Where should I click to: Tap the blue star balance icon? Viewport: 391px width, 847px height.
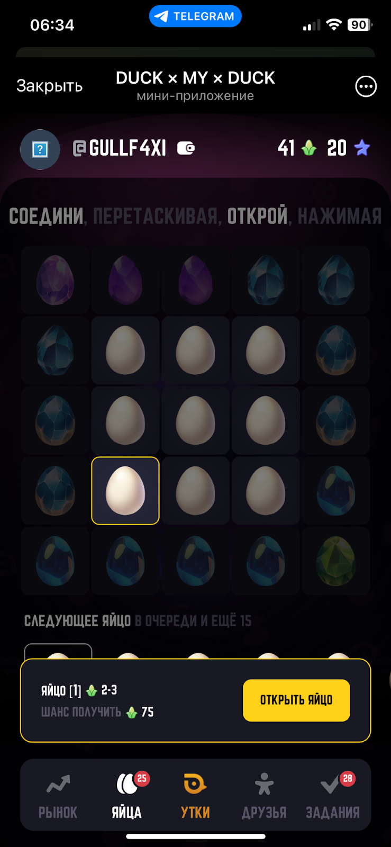point(362,148)
